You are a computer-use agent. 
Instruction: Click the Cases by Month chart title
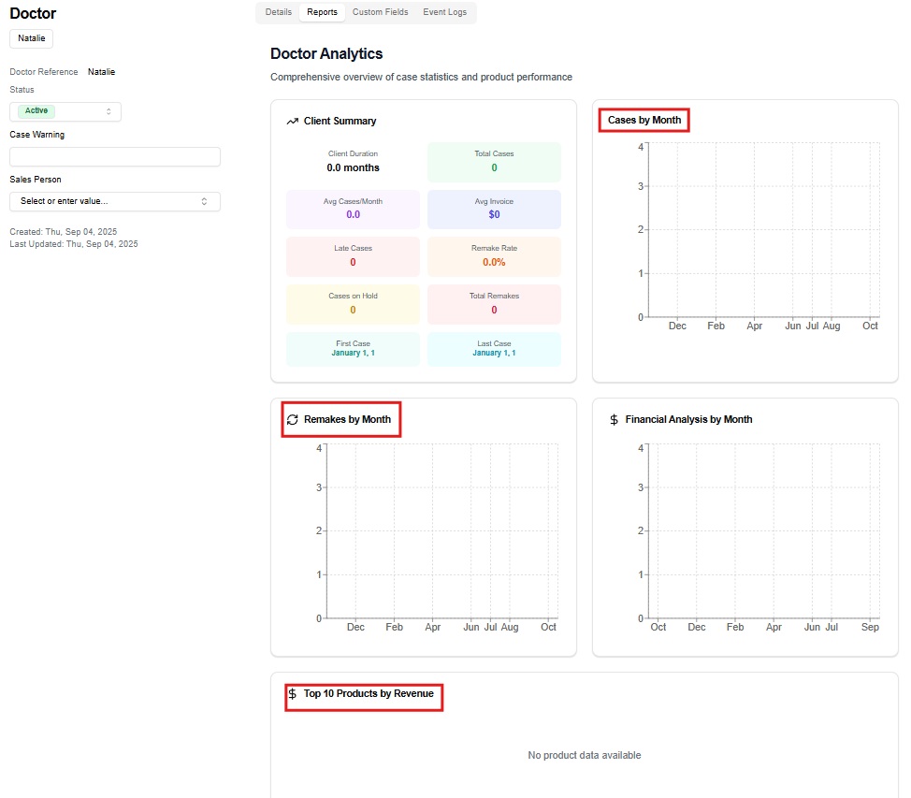(x=643, y=121)
